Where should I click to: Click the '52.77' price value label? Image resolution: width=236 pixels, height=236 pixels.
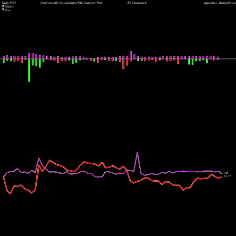click(x=228, y=176)
